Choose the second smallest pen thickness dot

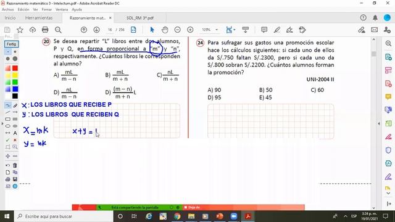point(15,52)
